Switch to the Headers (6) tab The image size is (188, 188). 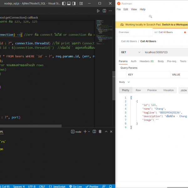146,61
